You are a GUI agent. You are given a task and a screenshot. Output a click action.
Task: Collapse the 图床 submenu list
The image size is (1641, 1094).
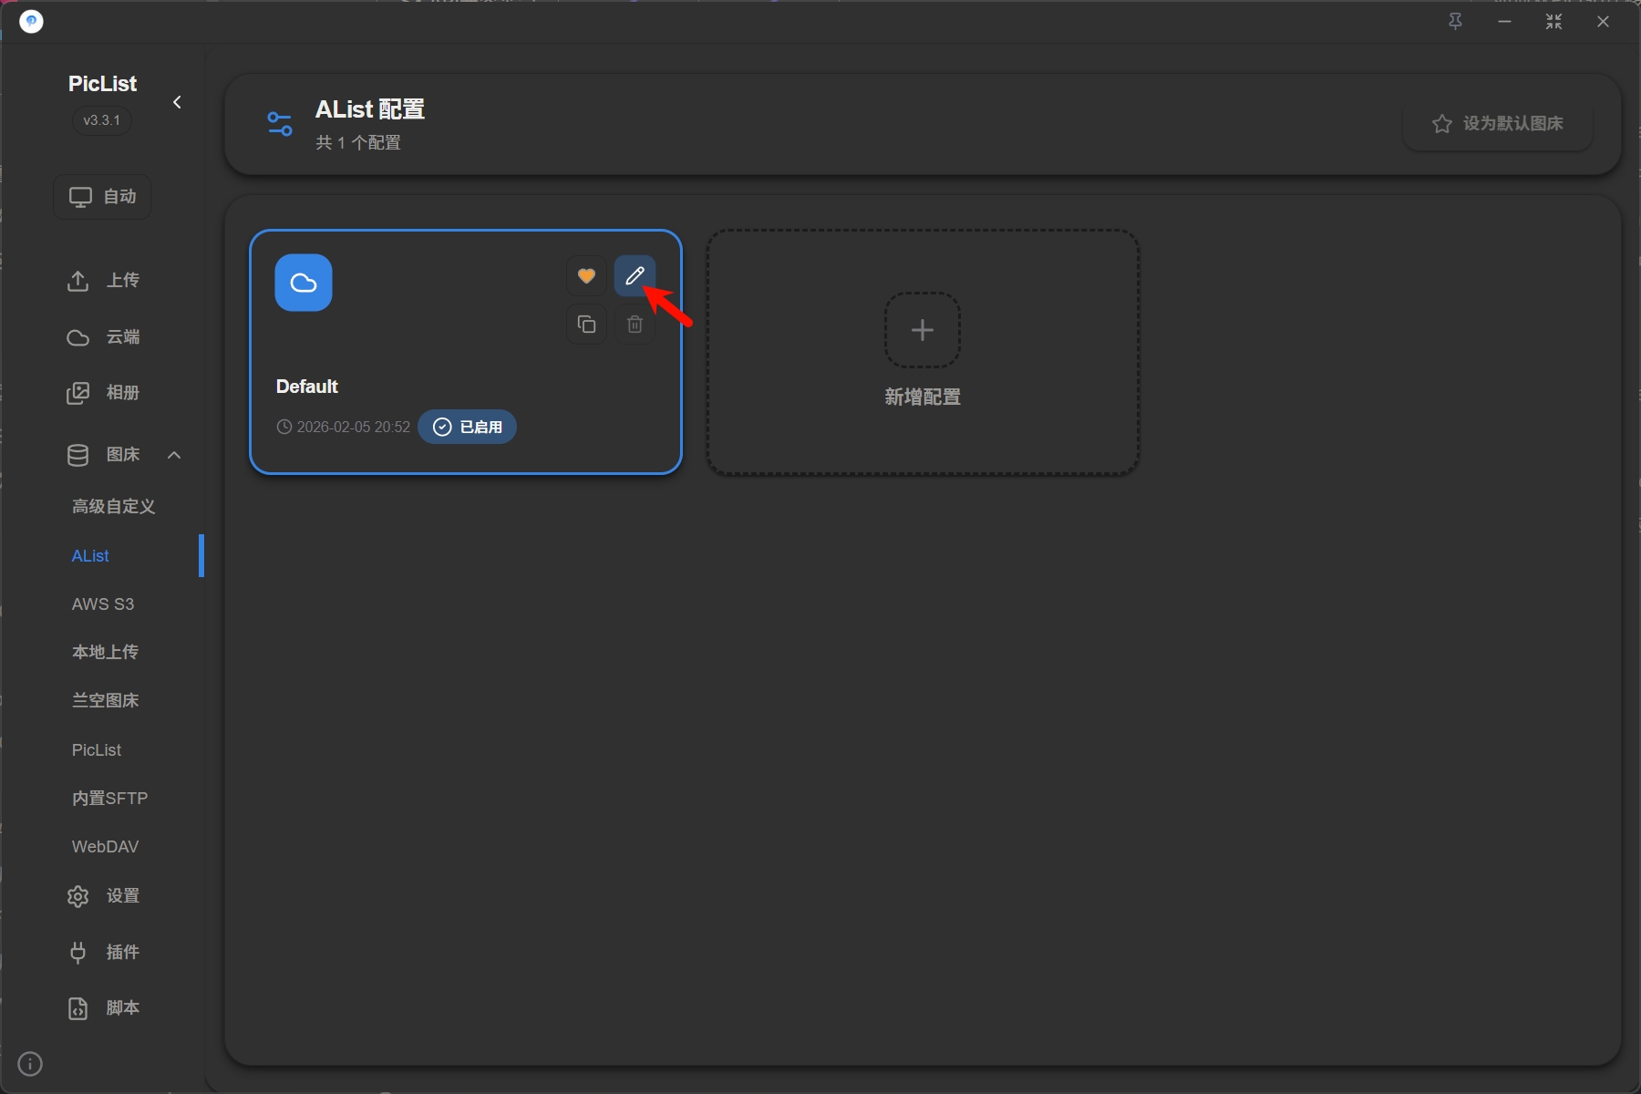(x=174, y=455)
